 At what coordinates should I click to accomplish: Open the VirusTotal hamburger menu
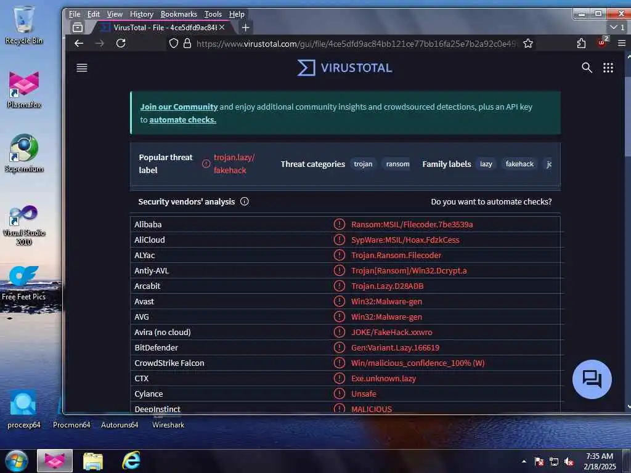click(82, 68)
